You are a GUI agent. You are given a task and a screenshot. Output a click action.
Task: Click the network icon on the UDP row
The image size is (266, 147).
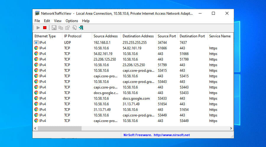pyautogui.click(x=36, y=43)
